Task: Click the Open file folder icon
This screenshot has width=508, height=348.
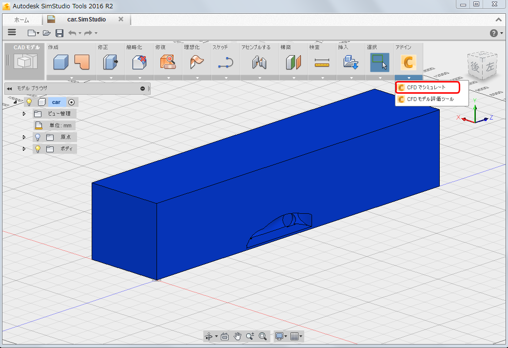Action: [47, 33]
